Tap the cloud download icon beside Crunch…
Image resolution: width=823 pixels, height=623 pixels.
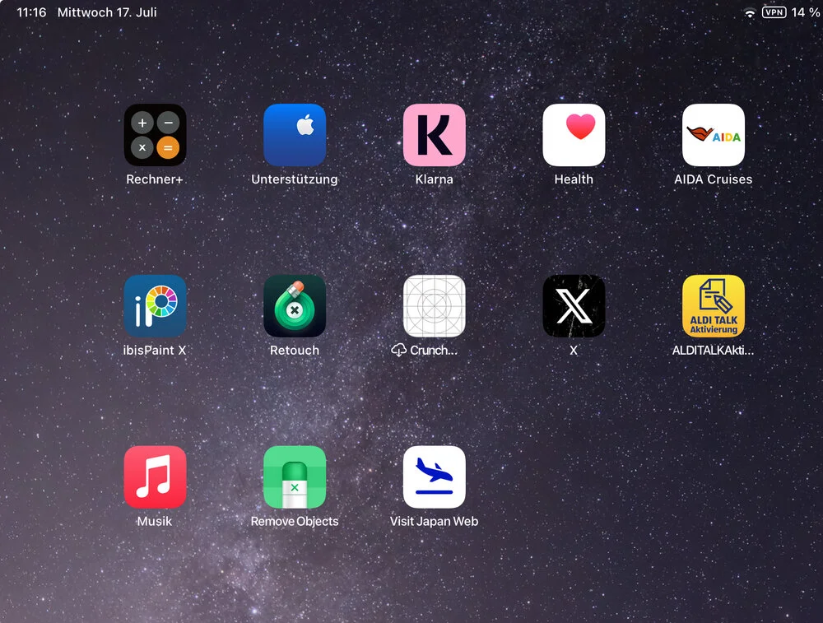(x=399, y=351)
